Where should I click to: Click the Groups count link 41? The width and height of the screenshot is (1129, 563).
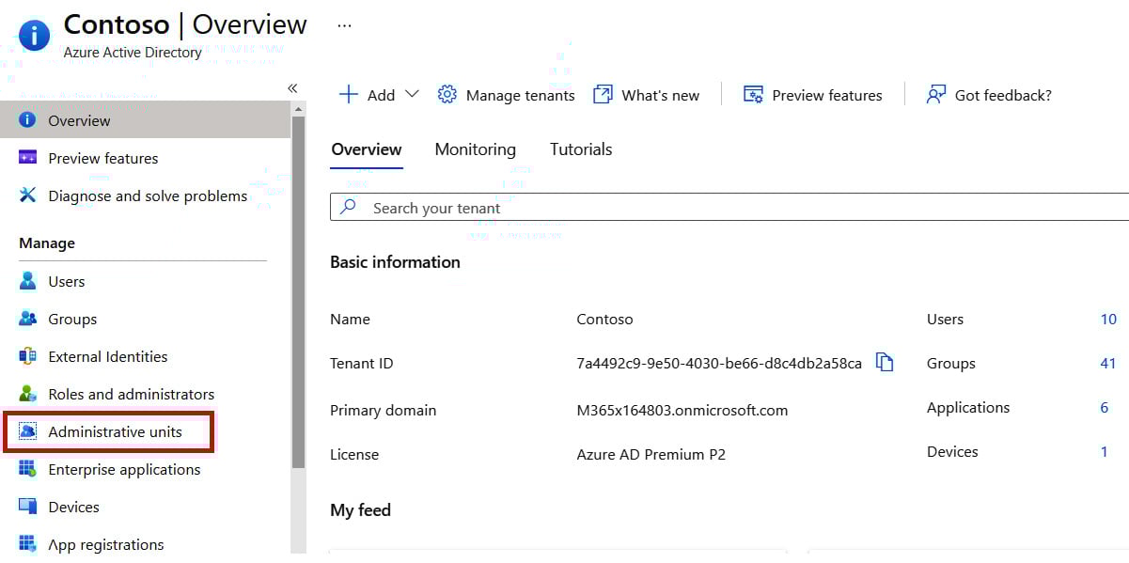[x=1108, y=363]
